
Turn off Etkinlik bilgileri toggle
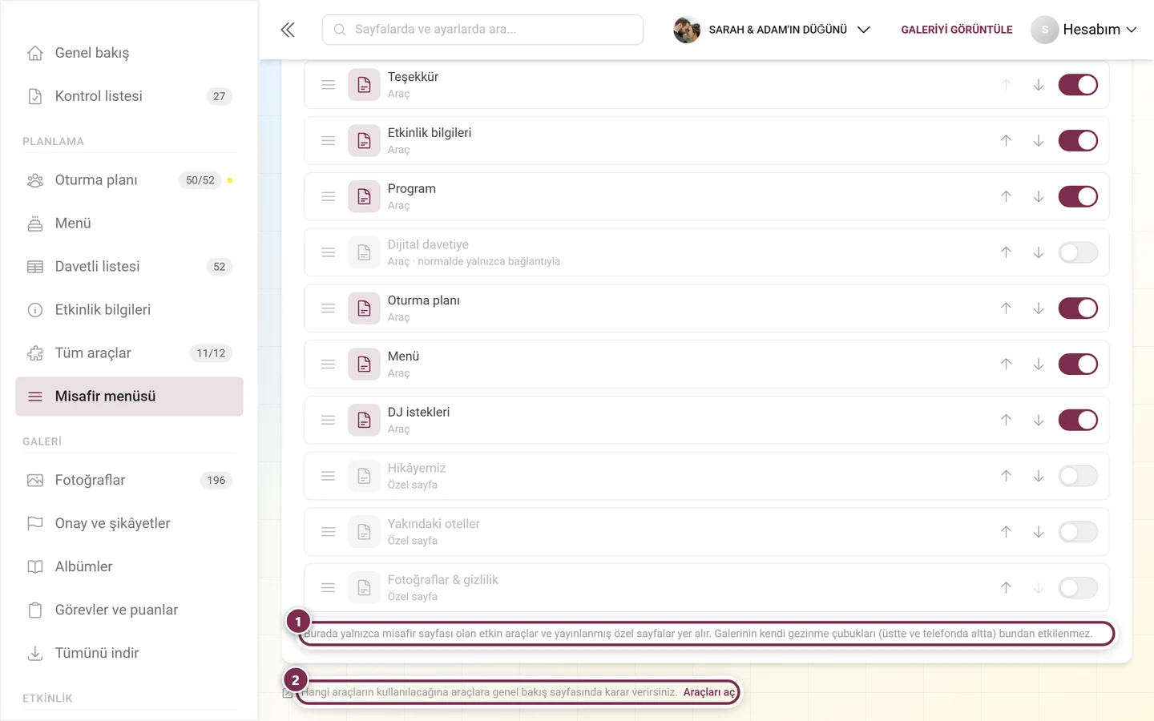tap(1078, 141)
